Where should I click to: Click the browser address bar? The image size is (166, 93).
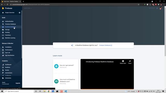[74, 5]
